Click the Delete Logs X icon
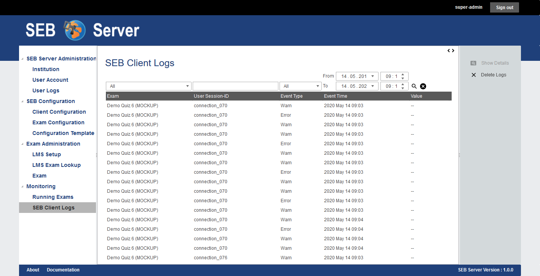The width and height of the screenshot is (540, 276). pyautogui.click(x=474, y=75)
